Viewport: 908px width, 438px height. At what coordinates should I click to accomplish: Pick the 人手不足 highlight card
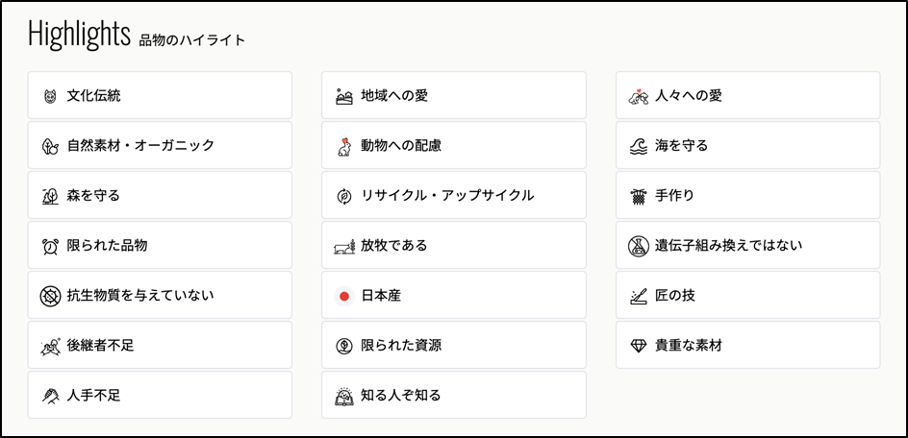coord(160,395)
